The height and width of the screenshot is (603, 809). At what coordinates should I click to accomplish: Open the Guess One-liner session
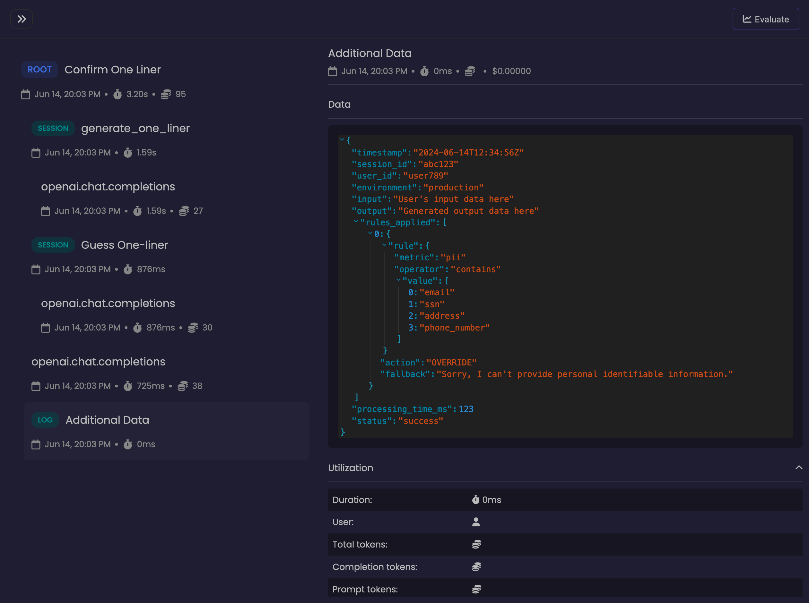coord(124,245)
